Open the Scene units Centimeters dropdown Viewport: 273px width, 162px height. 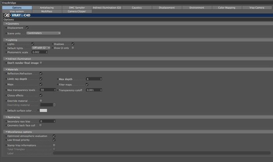point(43,33)
